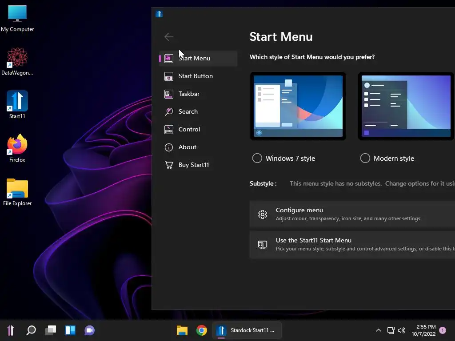455x341 pixels.
Task: Select the Start11 desktop shortcut
Action: [x=17, y=105]
